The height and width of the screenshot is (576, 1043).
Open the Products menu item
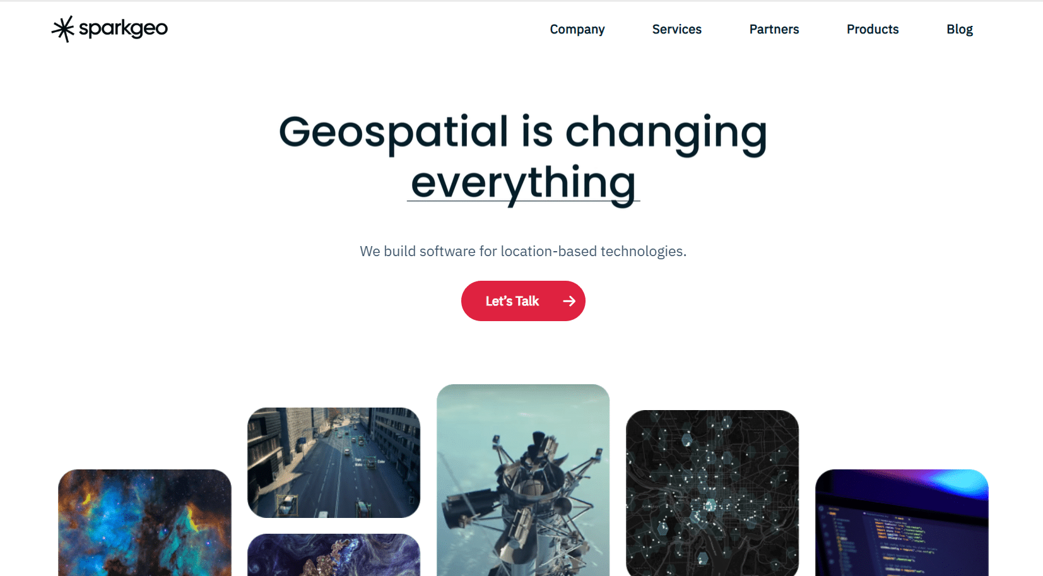pyautogui.click(x=873, y=30)
